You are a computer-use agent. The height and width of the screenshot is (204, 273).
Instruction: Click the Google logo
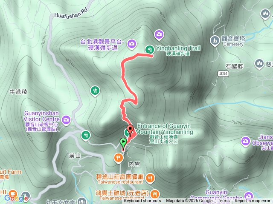tap(16, 198)
